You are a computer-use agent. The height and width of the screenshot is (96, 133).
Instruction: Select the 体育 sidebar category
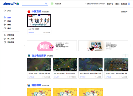coord(9,25)
